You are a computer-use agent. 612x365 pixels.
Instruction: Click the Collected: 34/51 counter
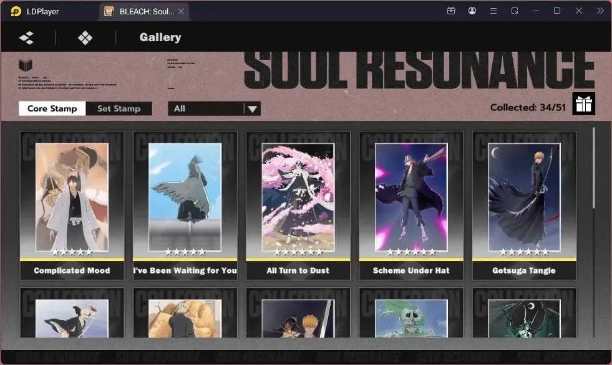tap(528, 108)
